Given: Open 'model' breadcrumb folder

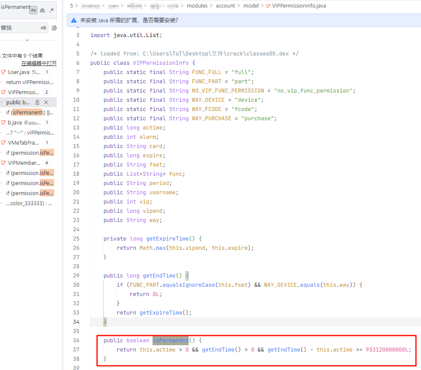Looking at the screenshot, I should coord(251,5).
